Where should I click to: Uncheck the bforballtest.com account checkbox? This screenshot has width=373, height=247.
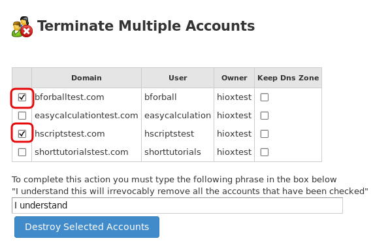click(x=22, y=97)
